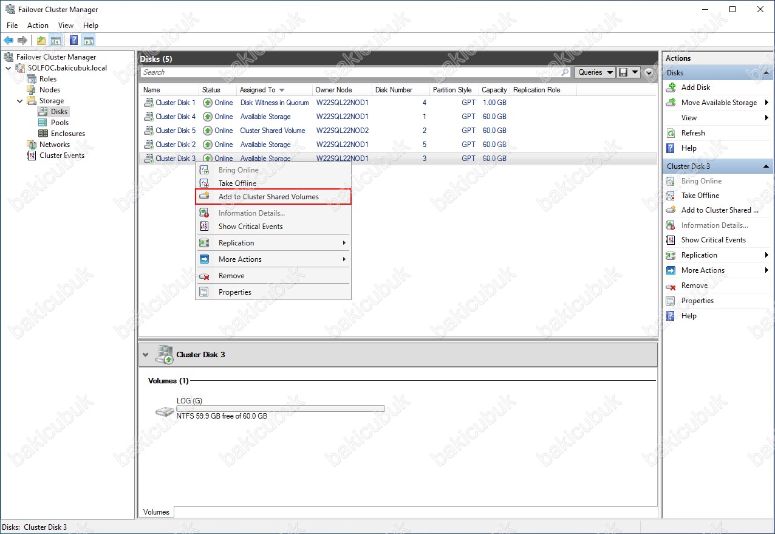775x534 pixels.
Task: Choose Properties in the context menu
Action: 273,292
